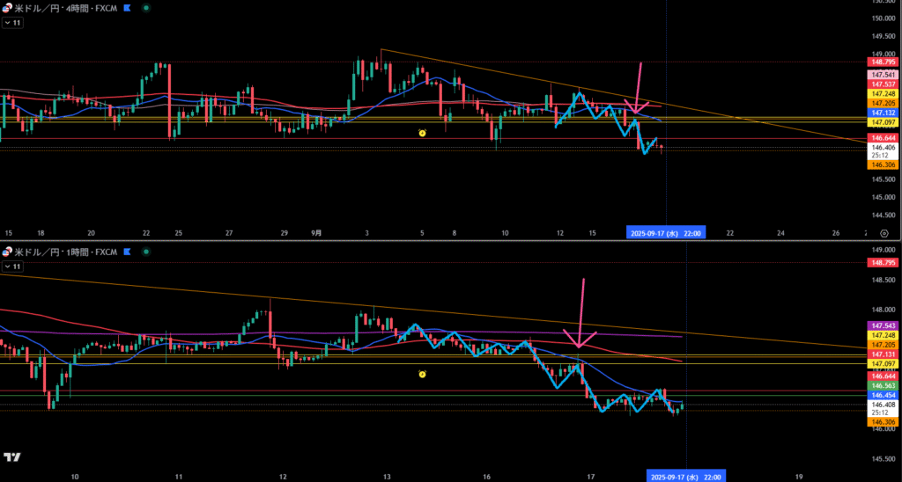Click the 2025-09-17 22:00 date label, lower axis
This screenshot has height=482, width=902.
point(685,476)
